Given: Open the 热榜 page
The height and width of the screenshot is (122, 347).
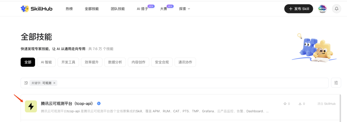Looking at the screenshot, I should pos(69,9).
